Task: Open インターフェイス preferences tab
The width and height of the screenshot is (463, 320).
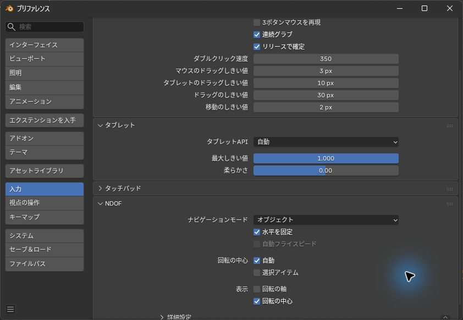Action: [45, 45]
